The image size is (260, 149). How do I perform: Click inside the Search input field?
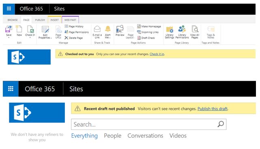144,124
